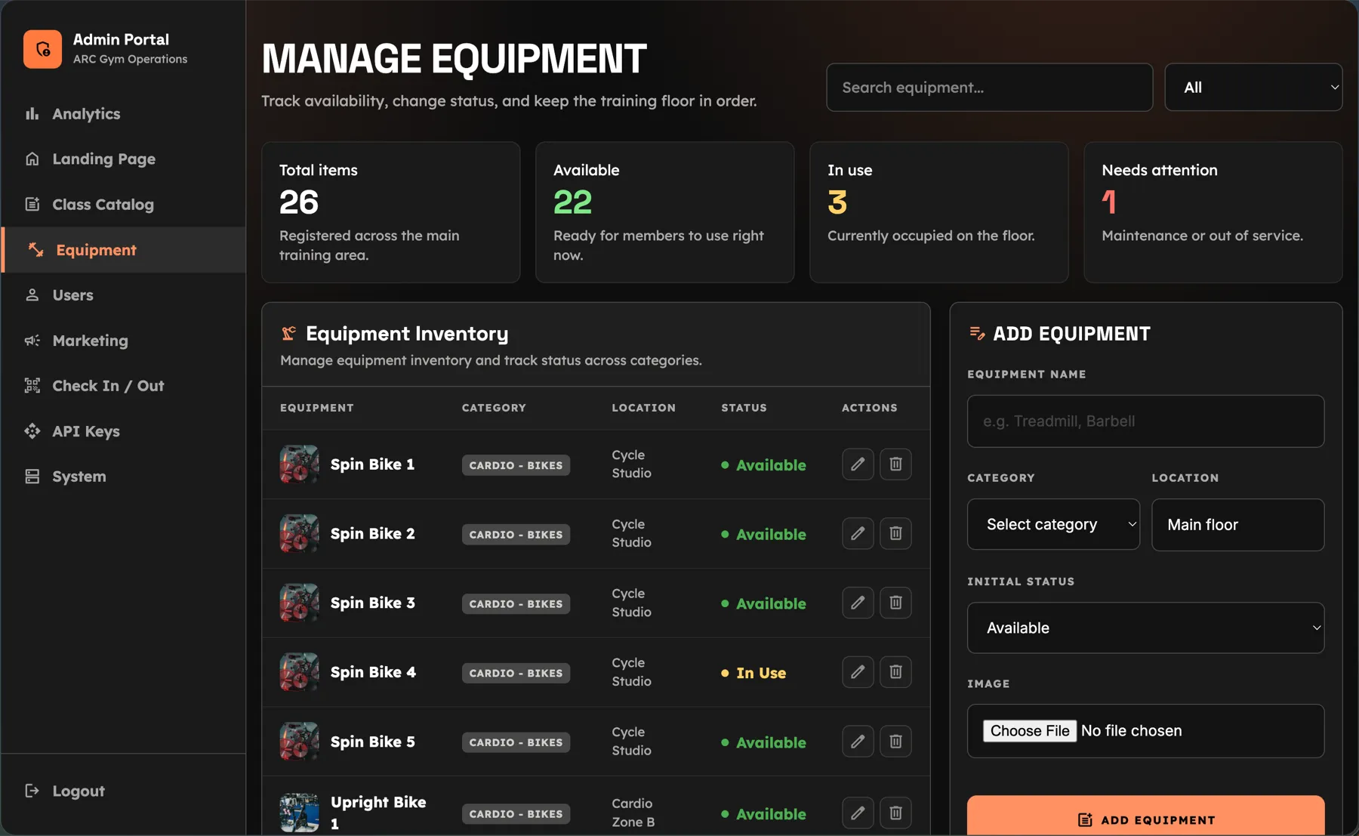This screenshot has width=1359, height=836.
Task: Click the Location column header
Action: click(x=643, y=407)
